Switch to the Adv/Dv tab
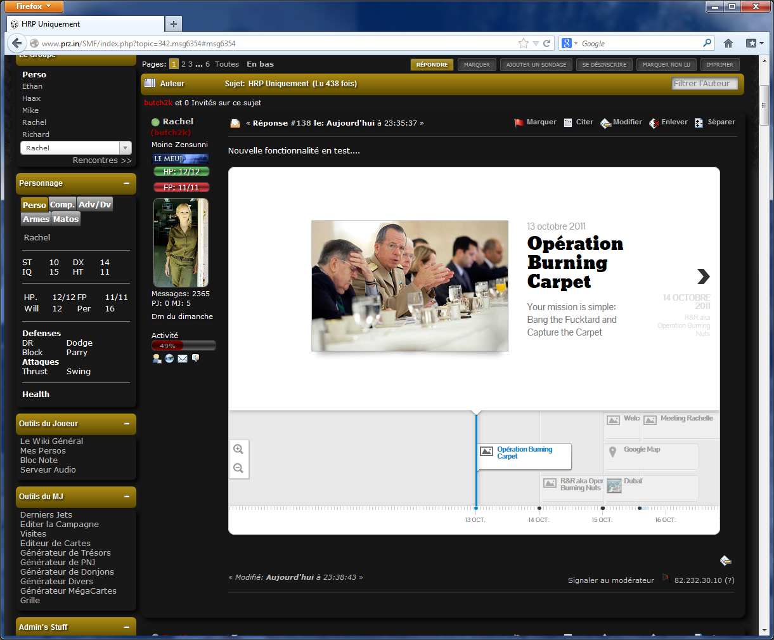 click(95, 204)
